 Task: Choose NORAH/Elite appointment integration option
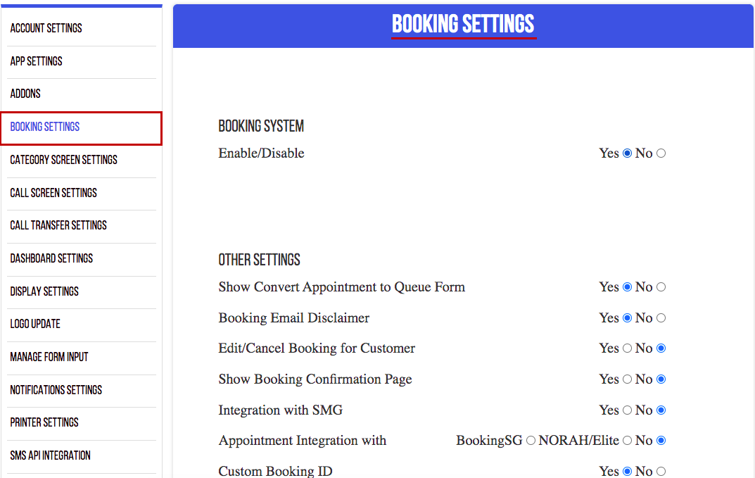coord(627,441)
